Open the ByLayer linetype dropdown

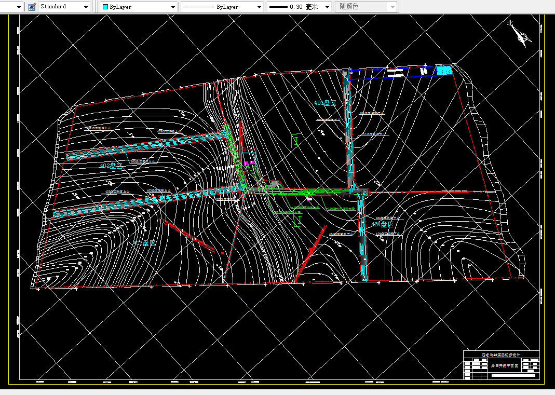pos(222,7)
